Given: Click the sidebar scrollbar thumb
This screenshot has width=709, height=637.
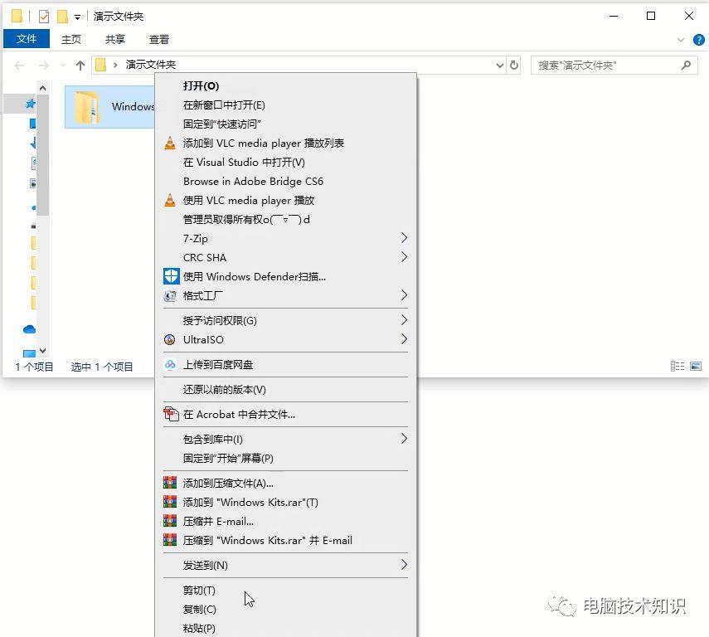Looking at the screenshot, I should 43,155.
